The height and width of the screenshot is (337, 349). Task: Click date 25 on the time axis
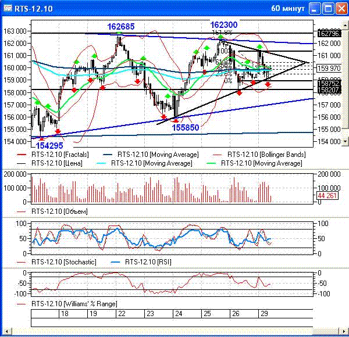[207, 314]
